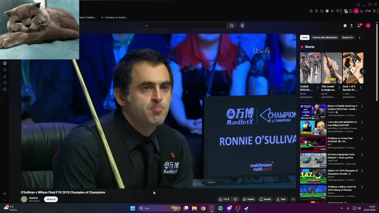Open the pink A profile in browser toolbar
379x213 pixels.
click(x=356, y=11)
